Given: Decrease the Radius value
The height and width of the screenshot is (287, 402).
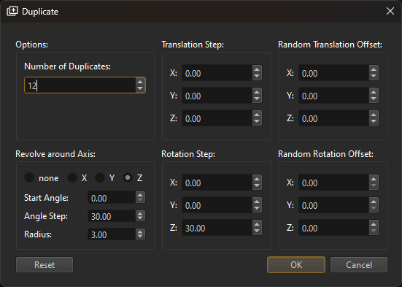Looking at the screenshot, I should (x=140, y=237).
